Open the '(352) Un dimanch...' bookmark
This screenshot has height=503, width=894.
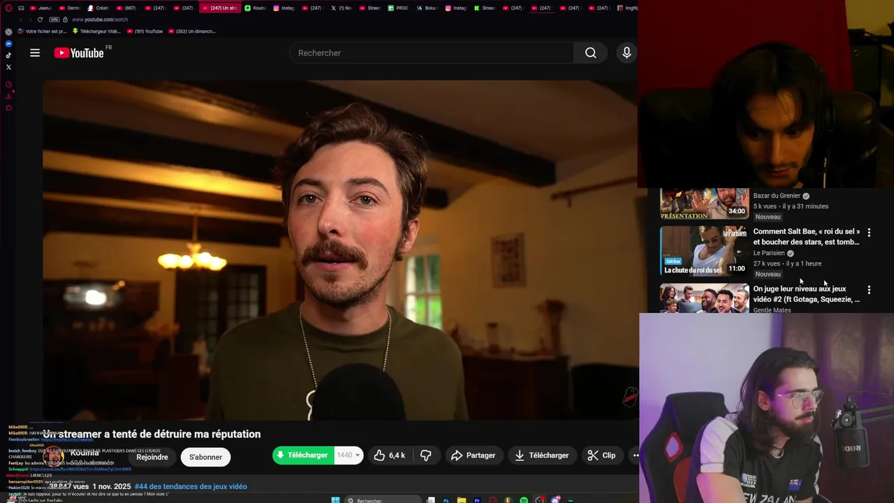192,31
